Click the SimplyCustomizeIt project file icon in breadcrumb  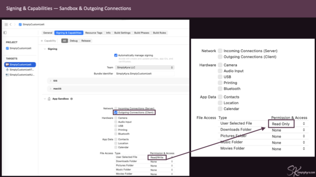point(20,24)
